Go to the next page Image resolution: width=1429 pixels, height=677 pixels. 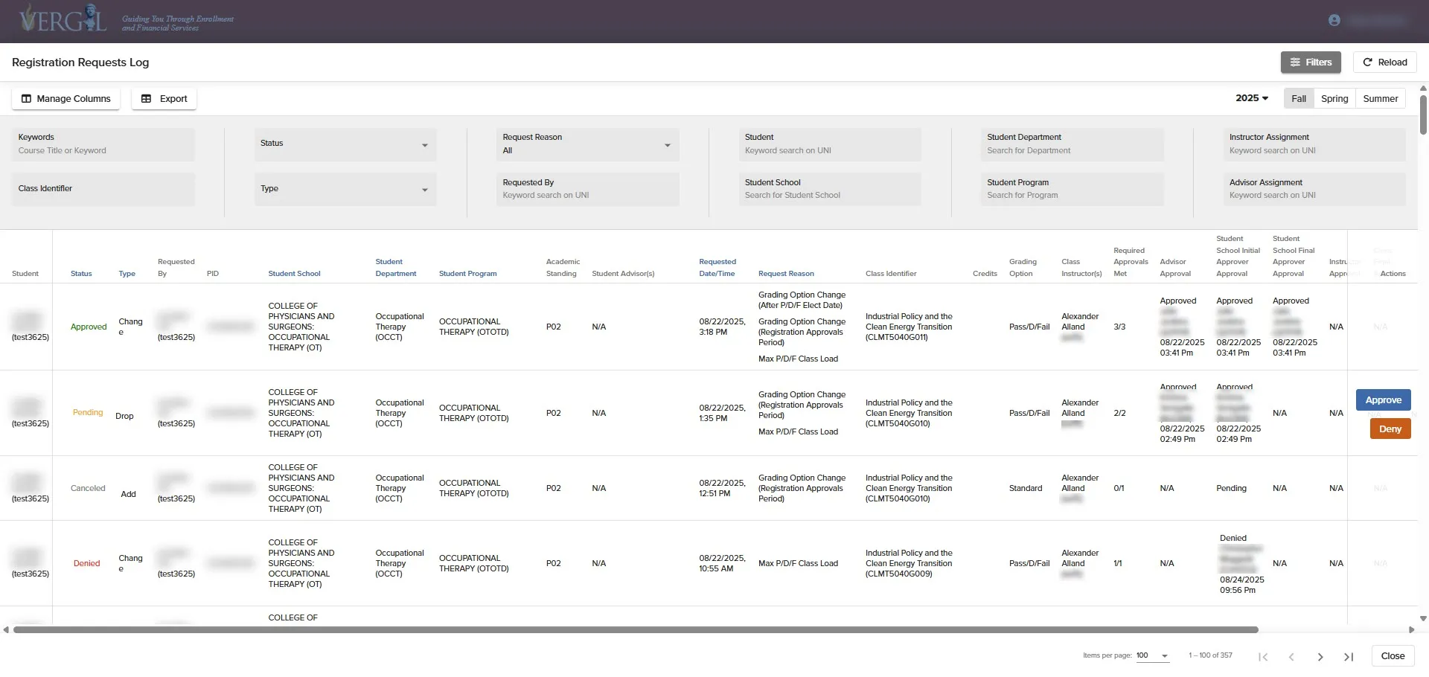[x=1320, y=657]
